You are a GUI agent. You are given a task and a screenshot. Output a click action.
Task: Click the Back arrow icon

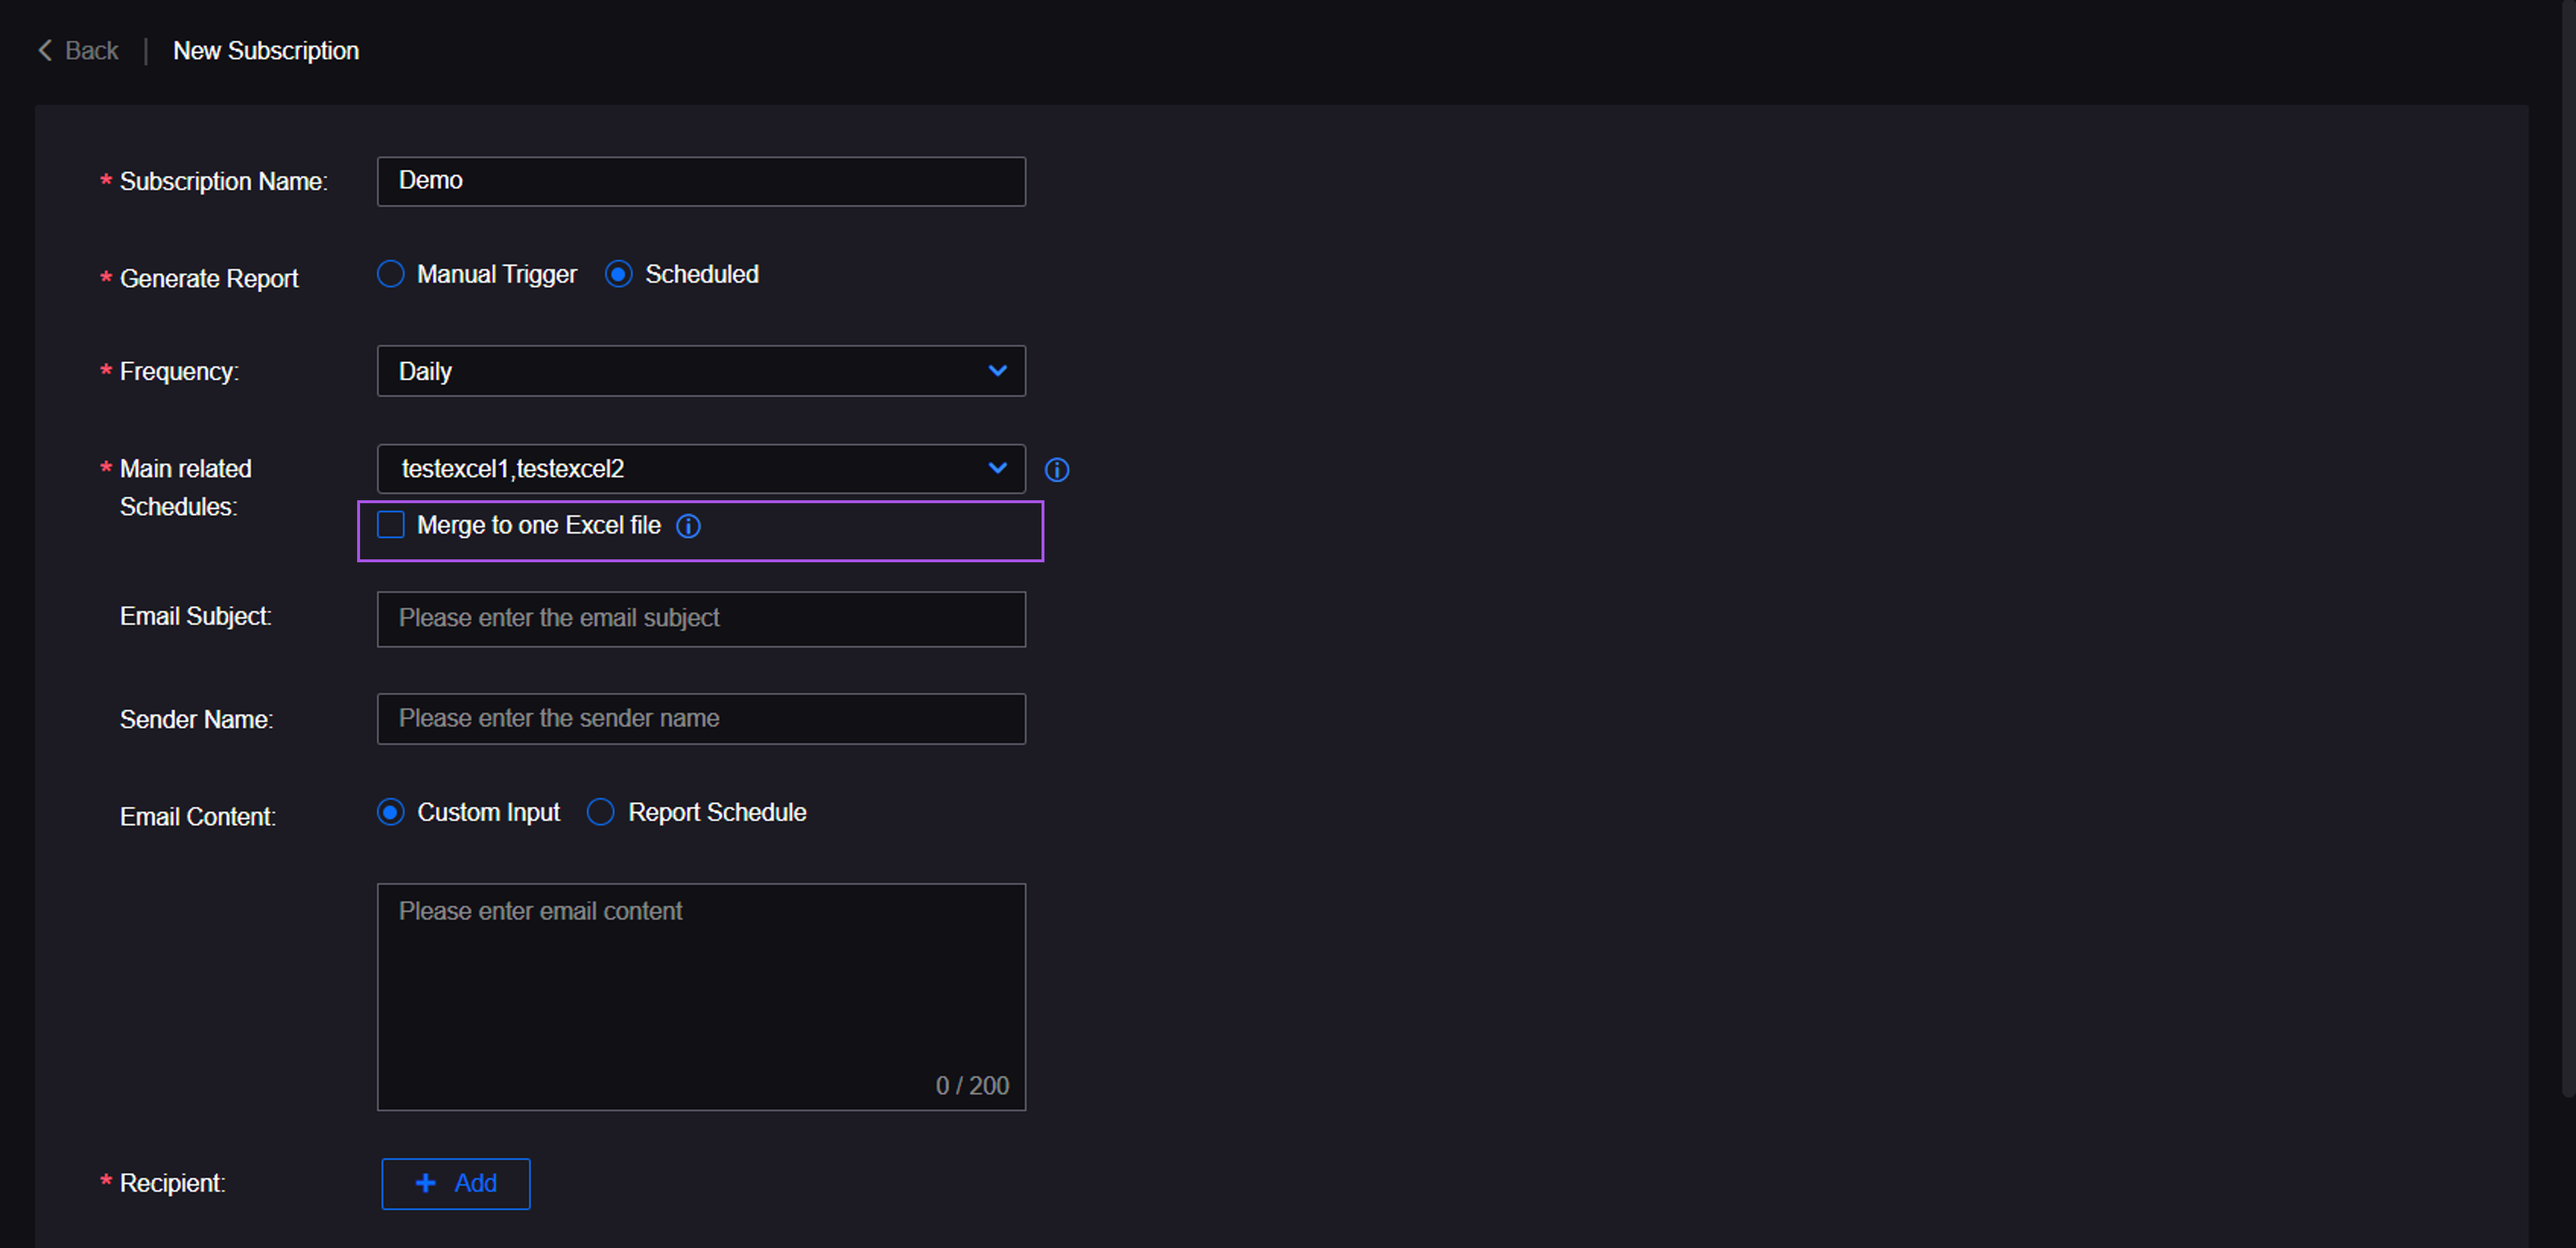click(45, 50)
